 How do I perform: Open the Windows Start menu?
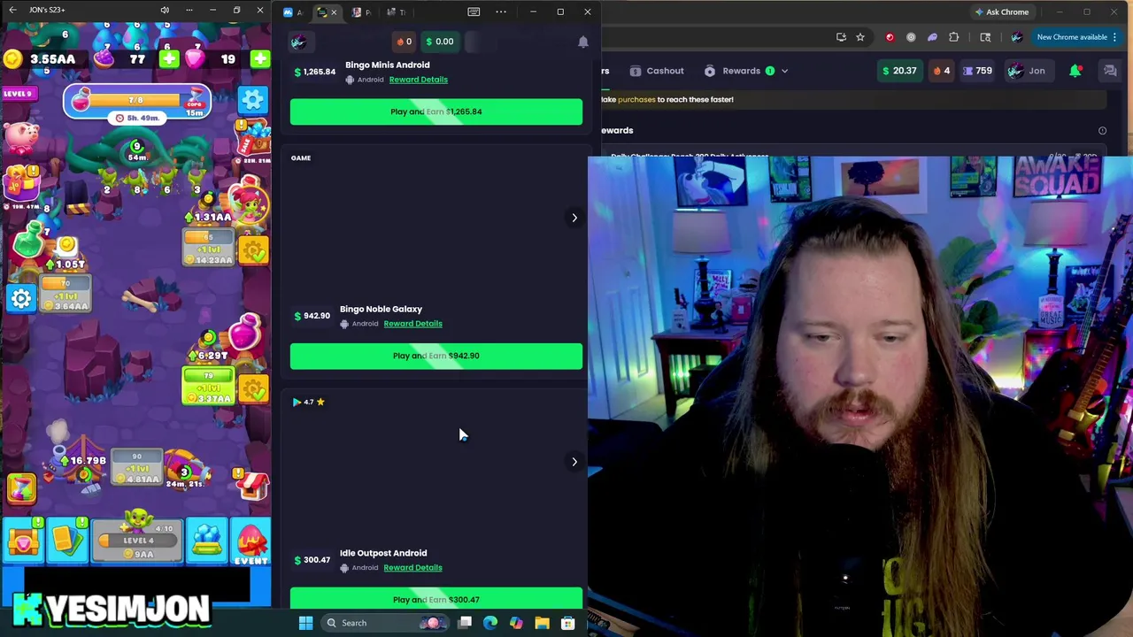tap(305, 623)
